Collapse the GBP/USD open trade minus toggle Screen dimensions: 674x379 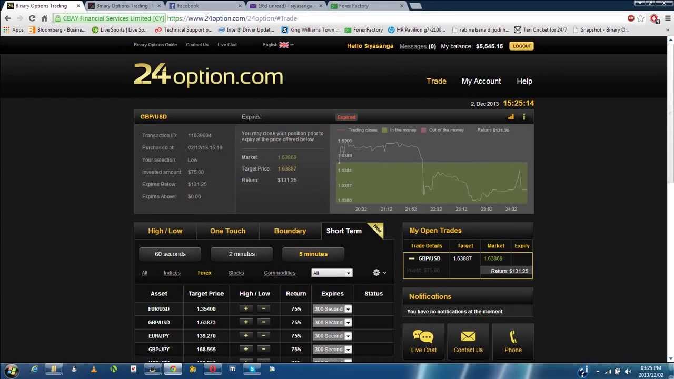[x=411, y=258]
